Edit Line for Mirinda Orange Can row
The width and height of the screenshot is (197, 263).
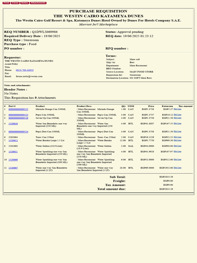coord(178,109)
